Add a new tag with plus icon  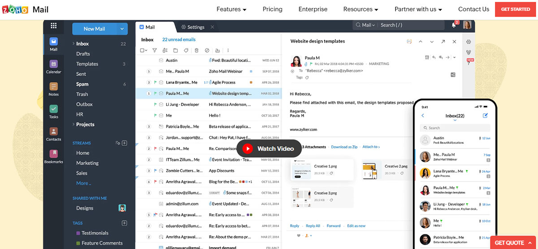125,223
